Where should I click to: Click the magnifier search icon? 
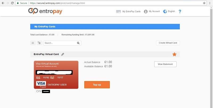coord(78,43)
